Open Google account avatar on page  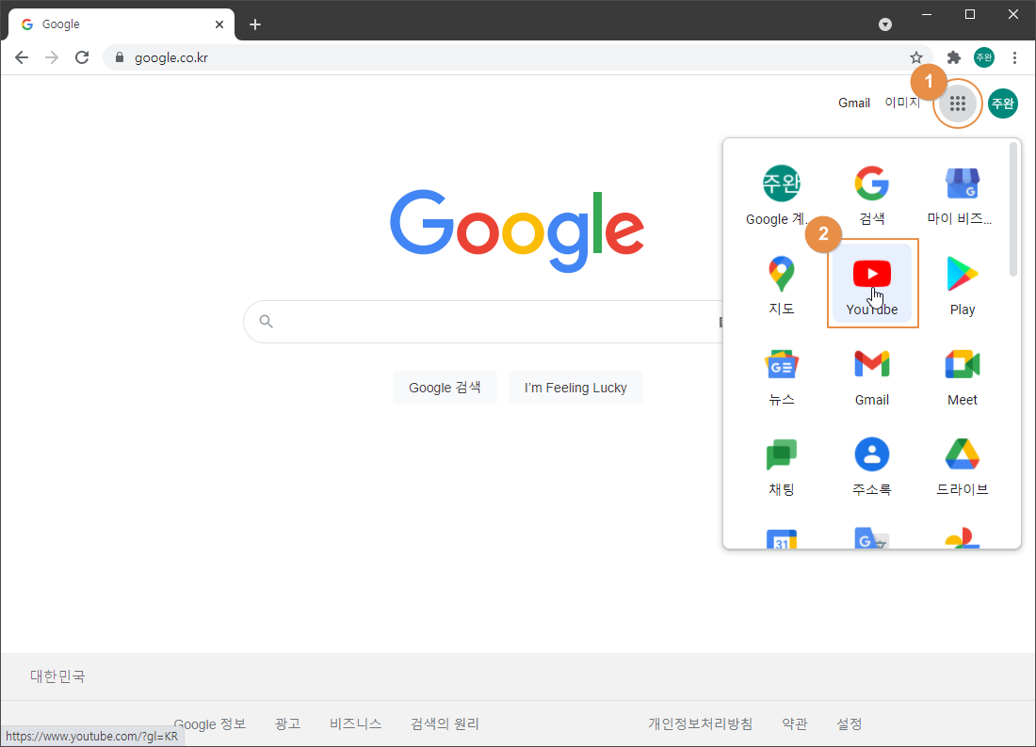tap(1002, 103)
